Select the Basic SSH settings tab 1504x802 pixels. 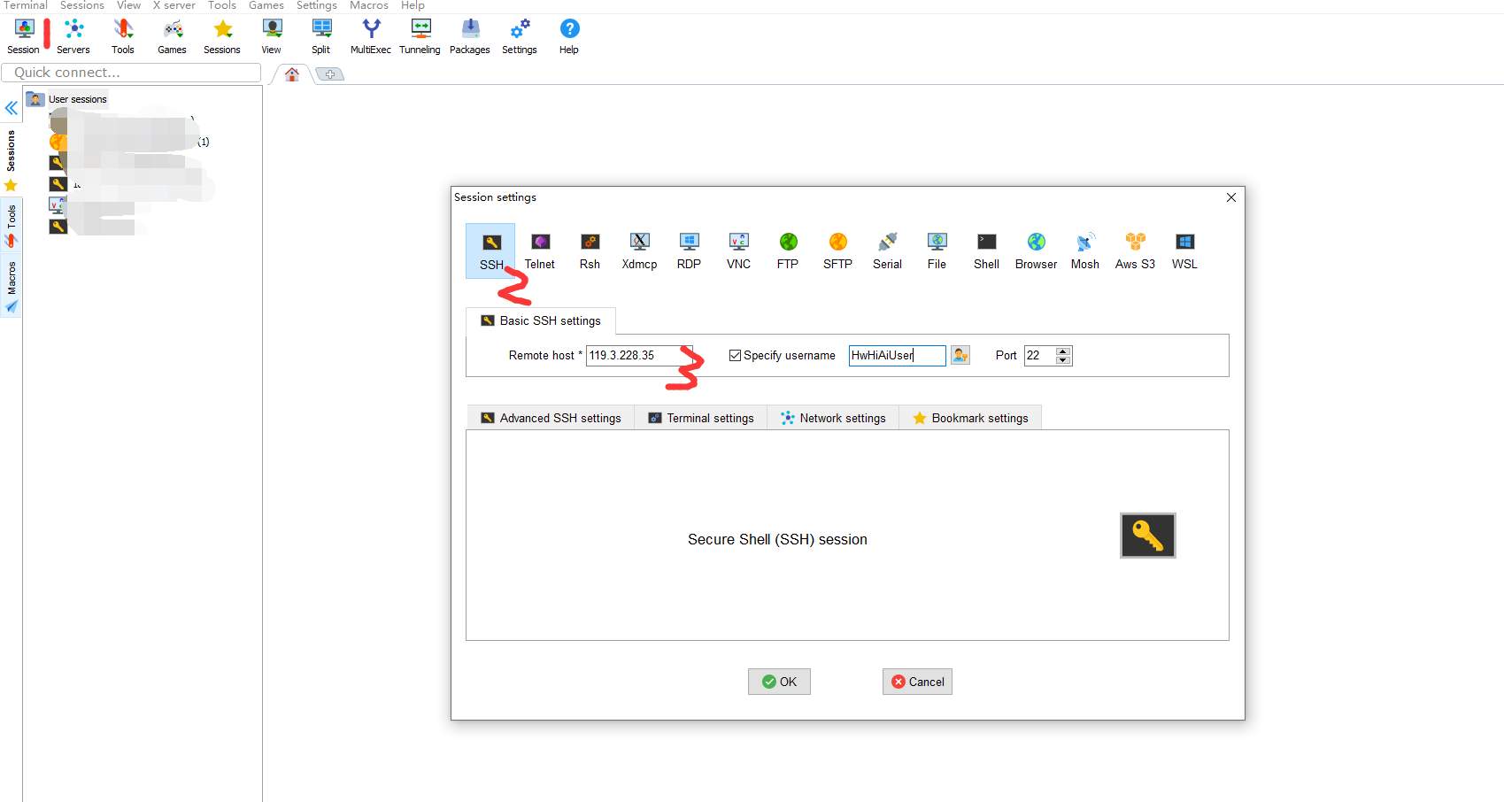(541, 320)
